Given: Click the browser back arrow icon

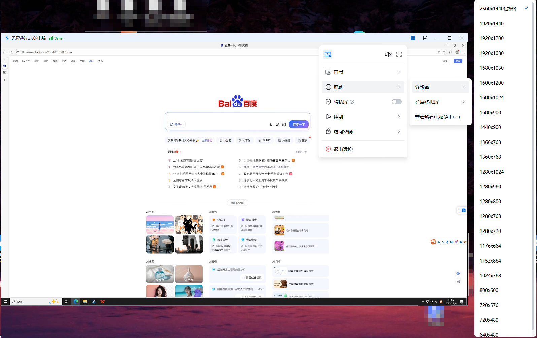Looking at the screenshot, I should coord(4,52).
